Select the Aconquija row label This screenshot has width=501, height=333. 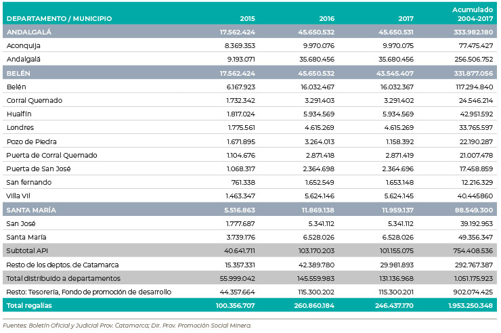(23, 45)
